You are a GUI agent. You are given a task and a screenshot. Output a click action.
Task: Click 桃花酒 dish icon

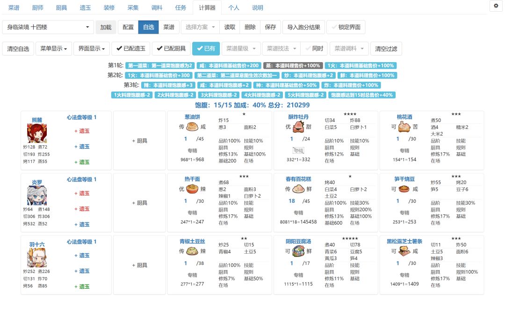[x=404, y=127]
